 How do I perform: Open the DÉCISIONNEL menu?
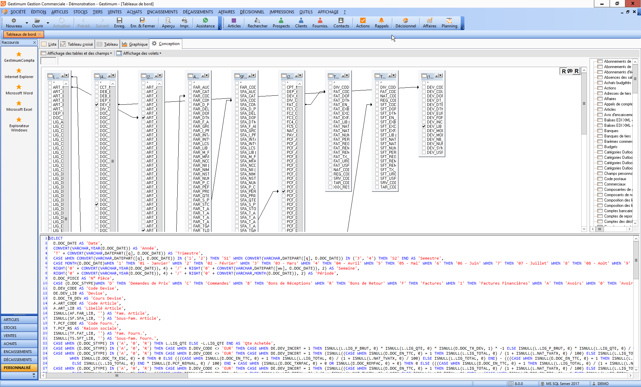[x=252, y=12]
